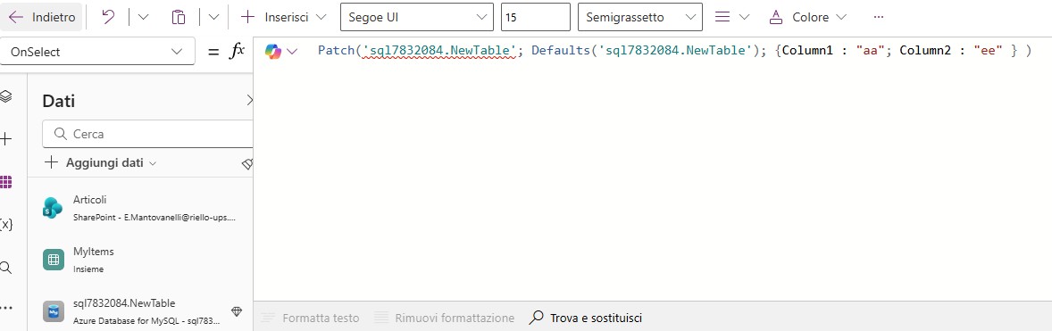Expand the paste options dropdown arrow
This screenshot has height=331, width=1052.
click(213, 18)
